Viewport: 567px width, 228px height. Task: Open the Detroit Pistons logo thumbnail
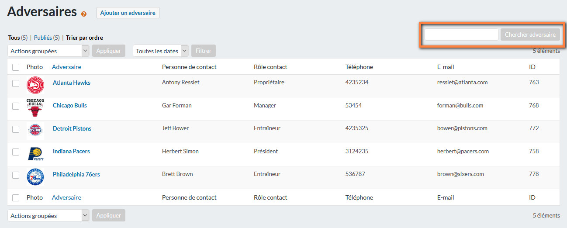[x=35, y=131]
